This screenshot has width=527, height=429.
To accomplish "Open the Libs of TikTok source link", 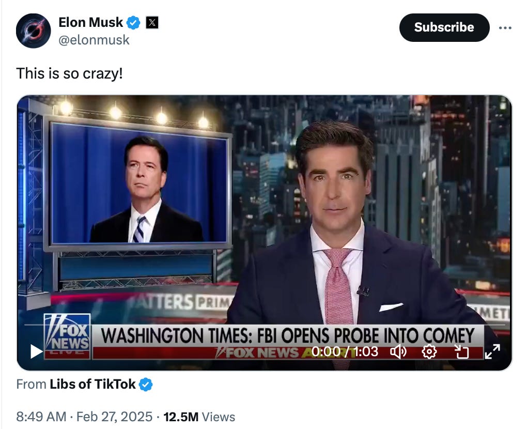I will coord(92,384).
